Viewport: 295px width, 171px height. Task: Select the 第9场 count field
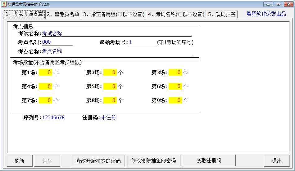pos(175,100)
